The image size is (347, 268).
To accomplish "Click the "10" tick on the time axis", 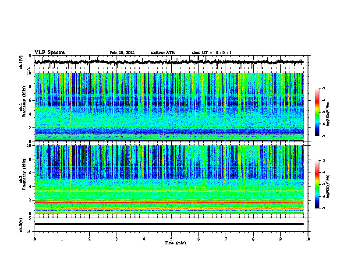I will [308, 239].
